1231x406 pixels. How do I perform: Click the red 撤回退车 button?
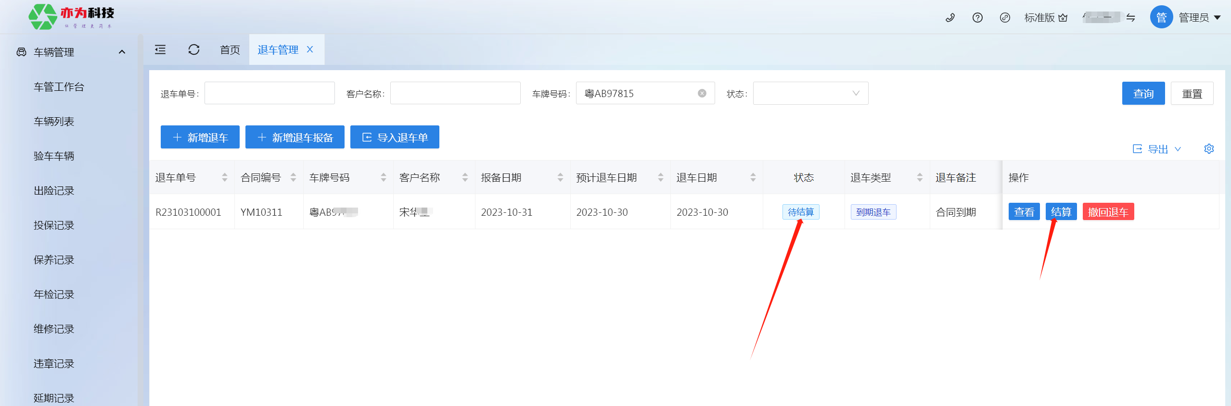[x=1108, y=212]
